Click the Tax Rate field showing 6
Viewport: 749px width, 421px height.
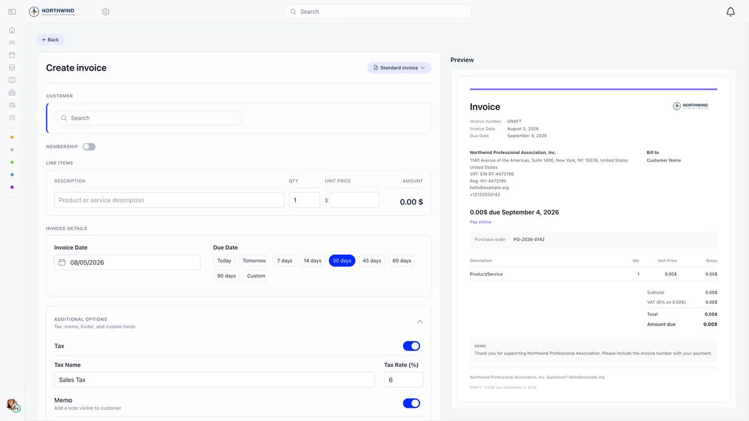coord(403,380)
